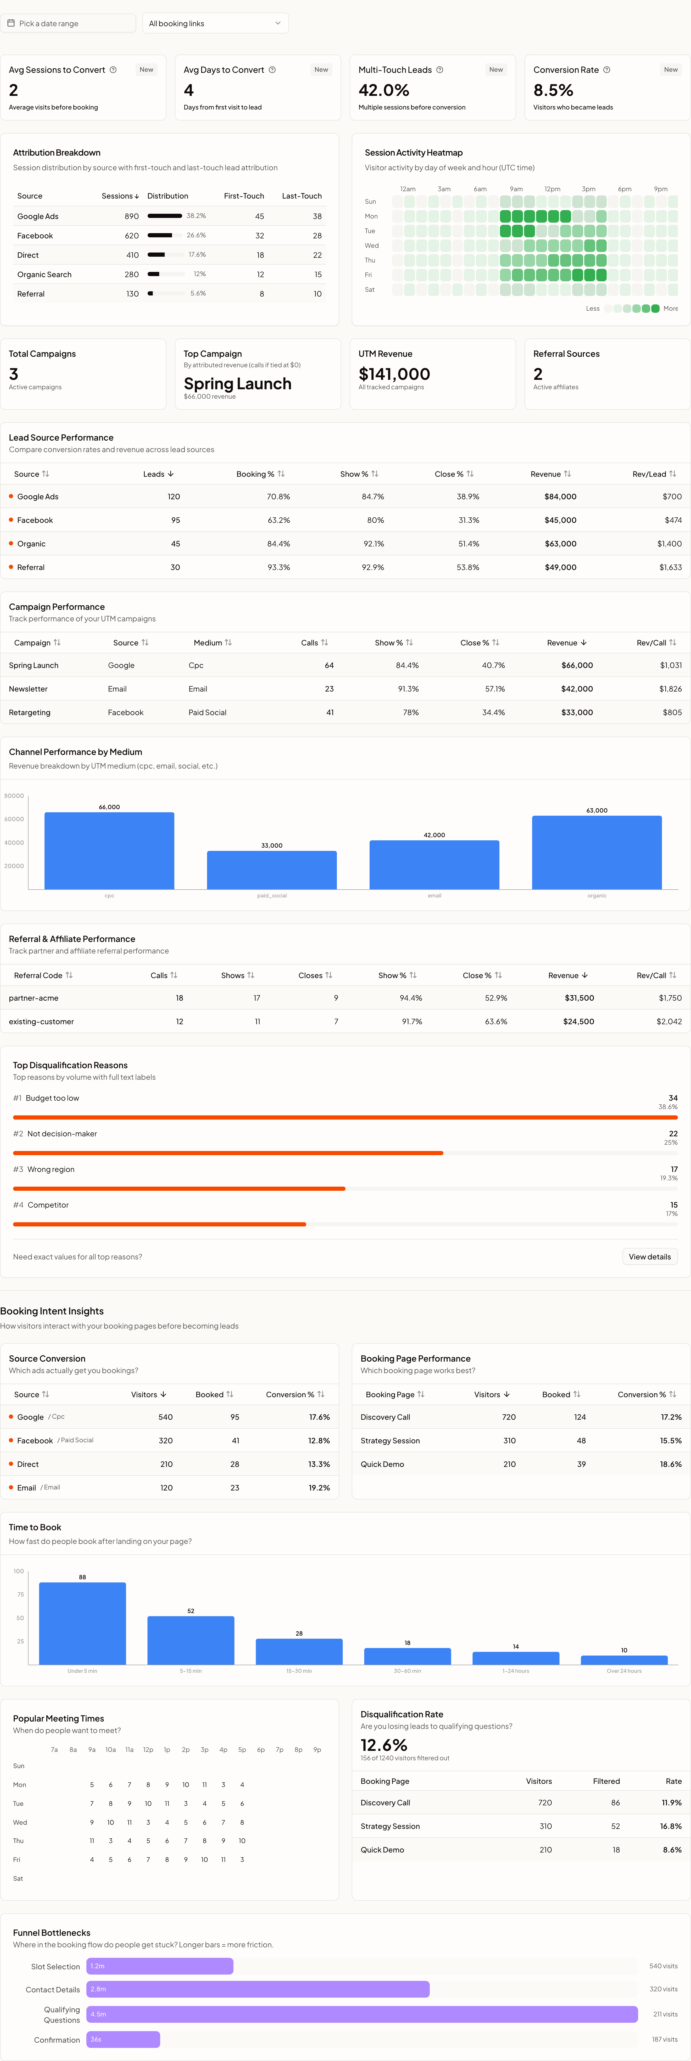Click the help icon beside Multi-Touch Leads
This screenshot has width=691, height=2061.
tap(440, 70)
